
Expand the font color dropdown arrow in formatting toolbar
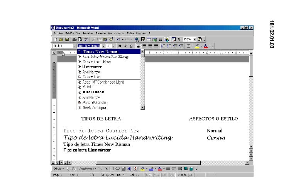pyautogui.click(x=210, y=46)
